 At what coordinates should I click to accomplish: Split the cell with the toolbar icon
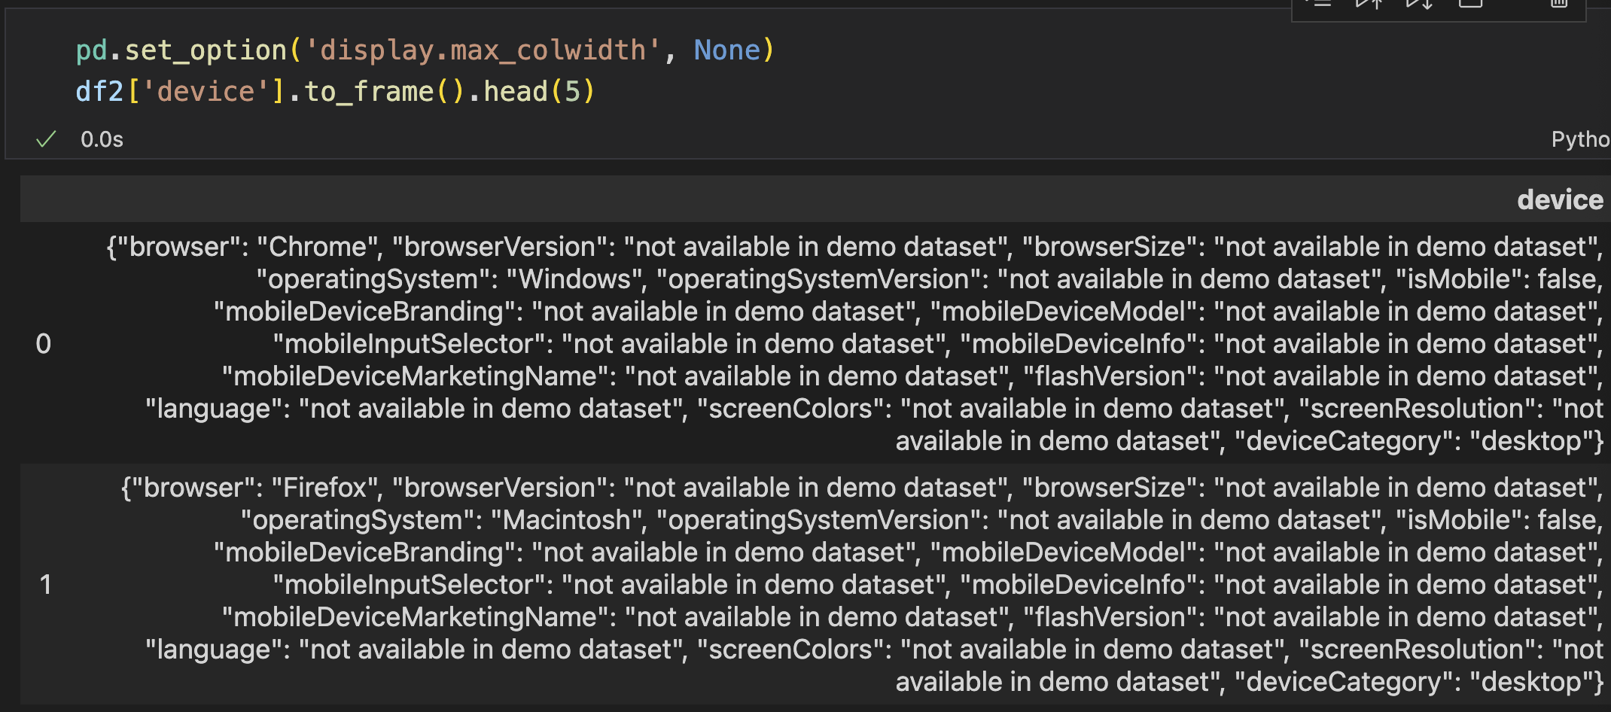point(1470,3)
